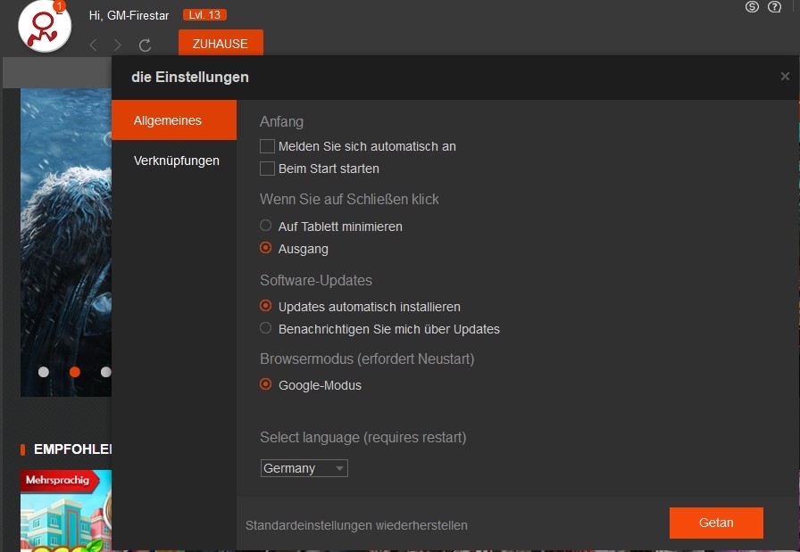The height and width of the screenshot is (552, 800).
Task: Reload page with refresh icon
Action: pyautogui.click(x=145, y=45)
